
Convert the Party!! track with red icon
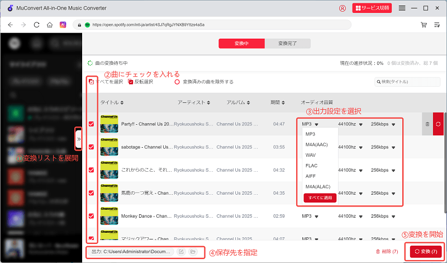(x=438, y=124)
